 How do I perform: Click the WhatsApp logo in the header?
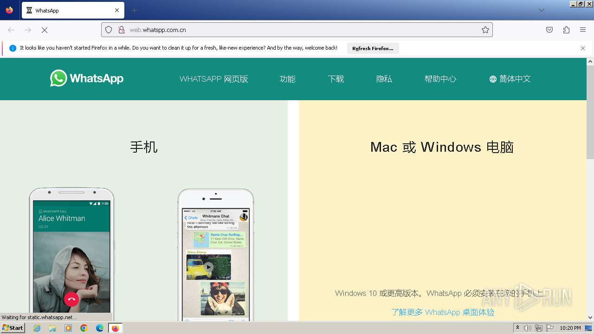87,78
